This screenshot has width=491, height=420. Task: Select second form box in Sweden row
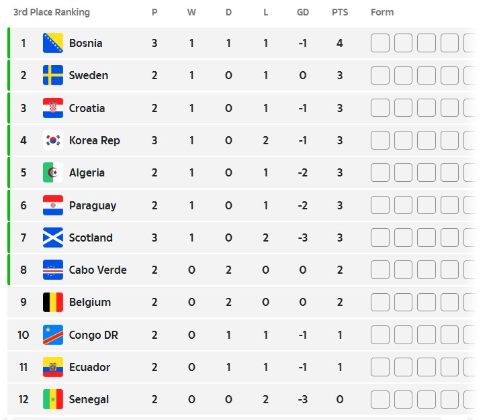(403, 75)
